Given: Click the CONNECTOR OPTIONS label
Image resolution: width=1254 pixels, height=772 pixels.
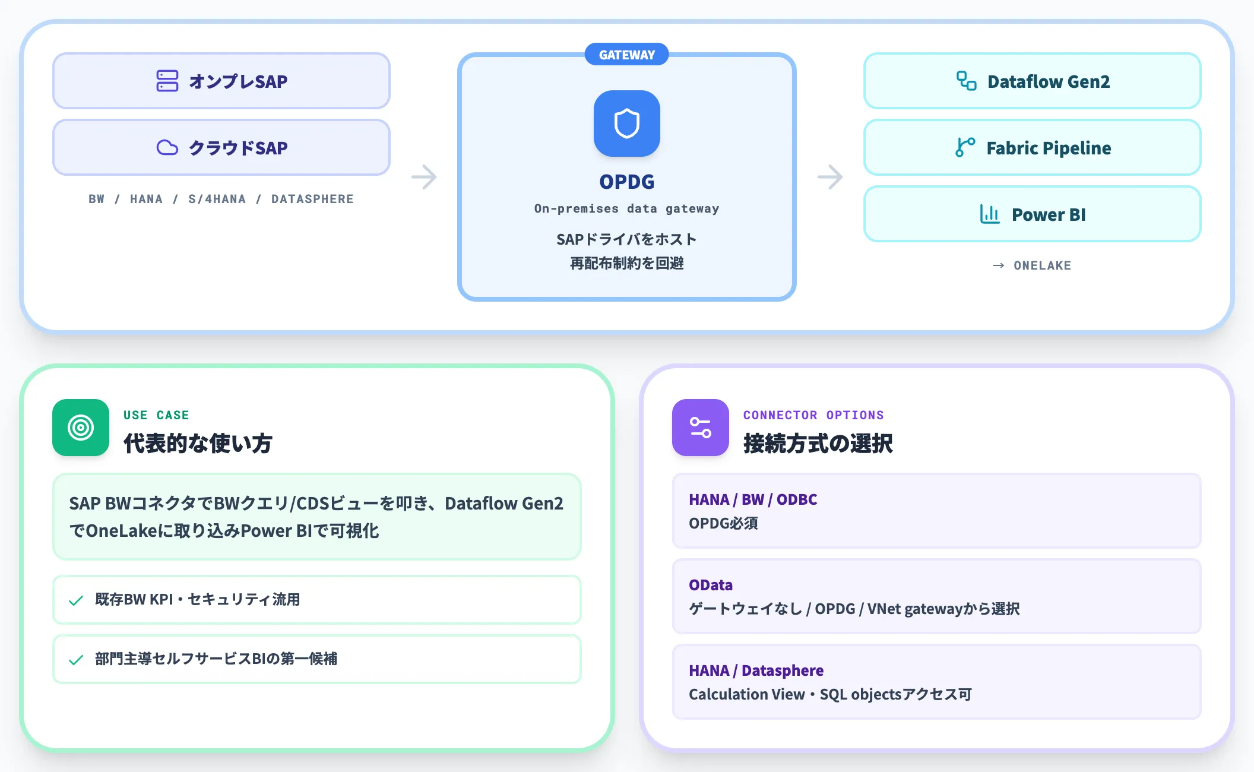Looking at the screenshot, I should 813,415.
